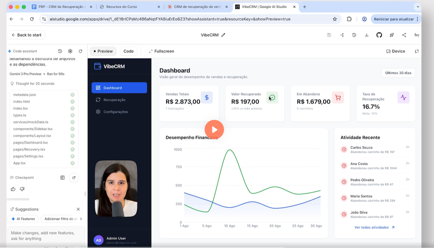
Task: Click the cart icon on Em Abandono card
Action: click(338, 97)
